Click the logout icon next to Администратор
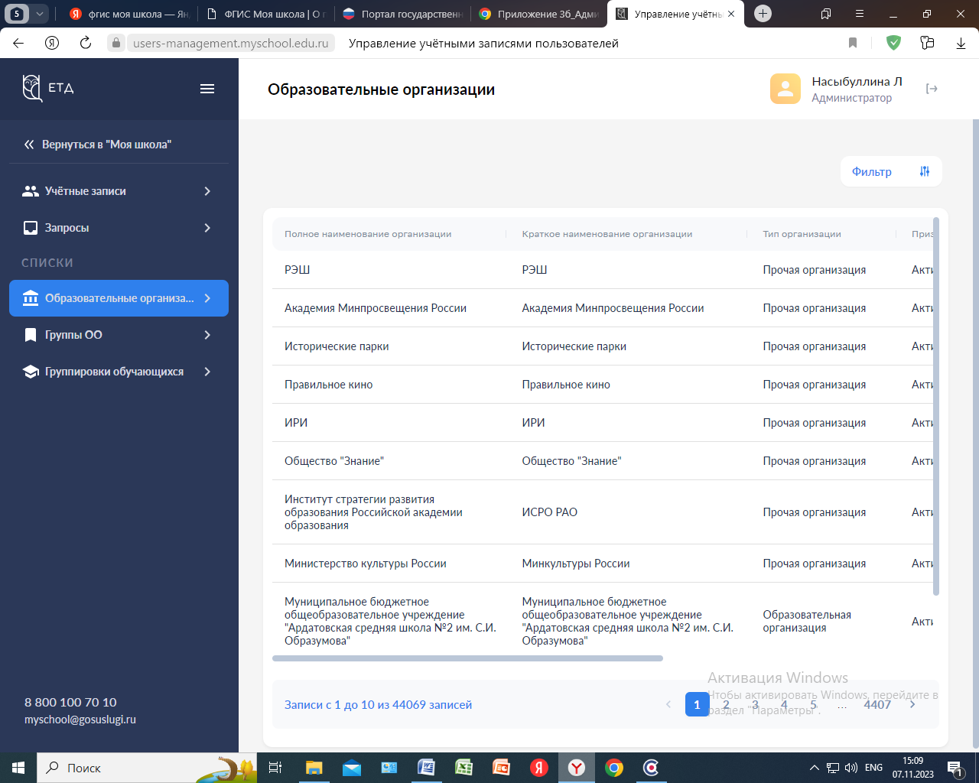Viewport: 979px width, 783px height. (931, 89)
